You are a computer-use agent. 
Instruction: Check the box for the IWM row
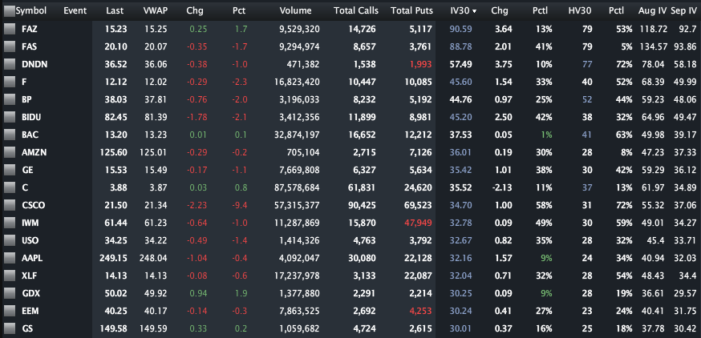9,223
